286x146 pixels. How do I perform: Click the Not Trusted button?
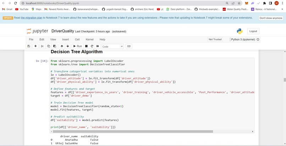click(215, 39)
